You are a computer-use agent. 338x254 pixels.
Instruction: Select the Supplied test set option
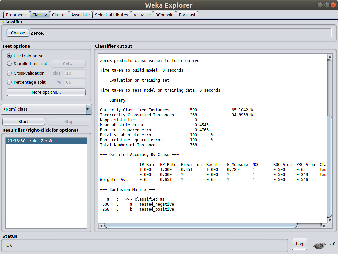pos(9,64)
